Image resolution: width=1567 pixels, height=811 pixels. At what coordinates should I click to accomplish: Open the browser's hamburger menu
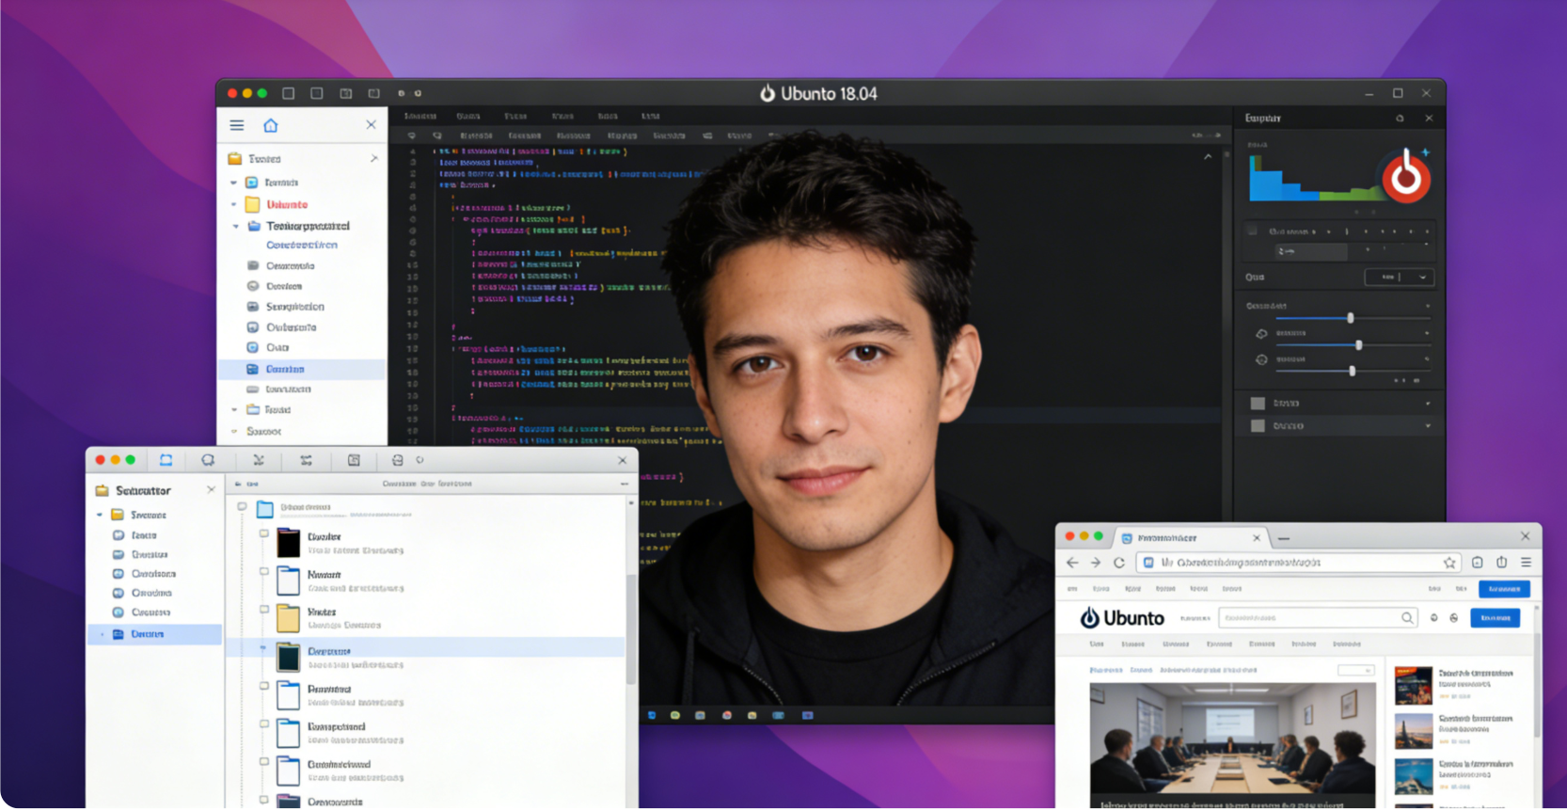pos(1526,563)
